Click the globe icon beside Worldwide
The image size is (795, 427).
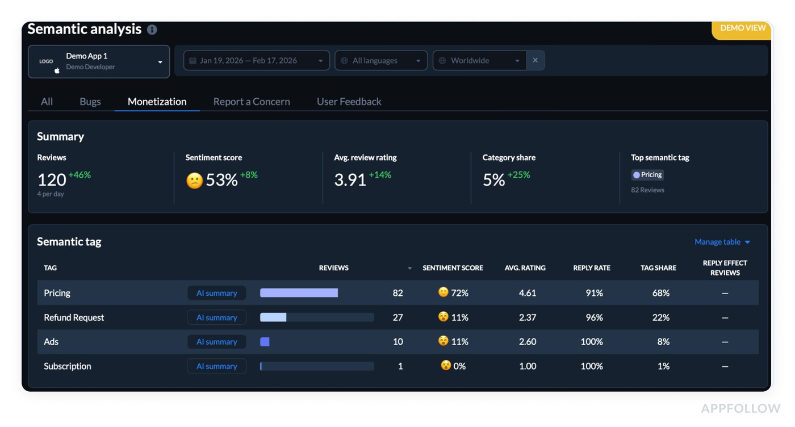(442, 60)
